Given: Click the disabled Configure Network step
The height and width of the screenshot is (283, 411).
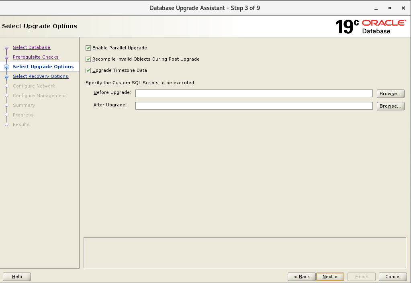Looking at the screenshot, I should point(34,86).
